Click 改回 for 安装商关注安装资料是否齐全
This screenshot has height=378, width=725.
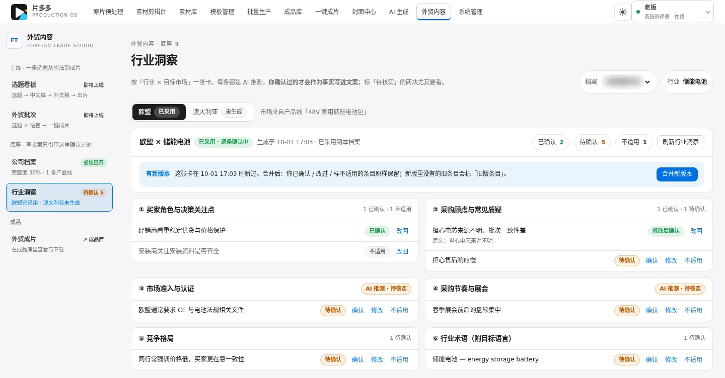[402, 252]
